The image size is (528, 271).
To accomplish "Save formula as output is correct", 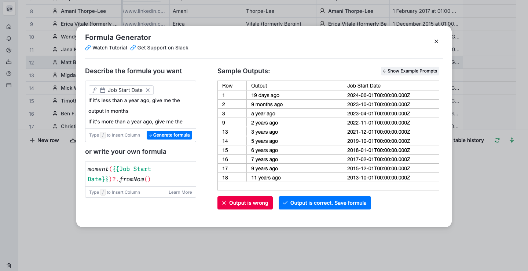I will pyautogui.click(x=324, y=203).
